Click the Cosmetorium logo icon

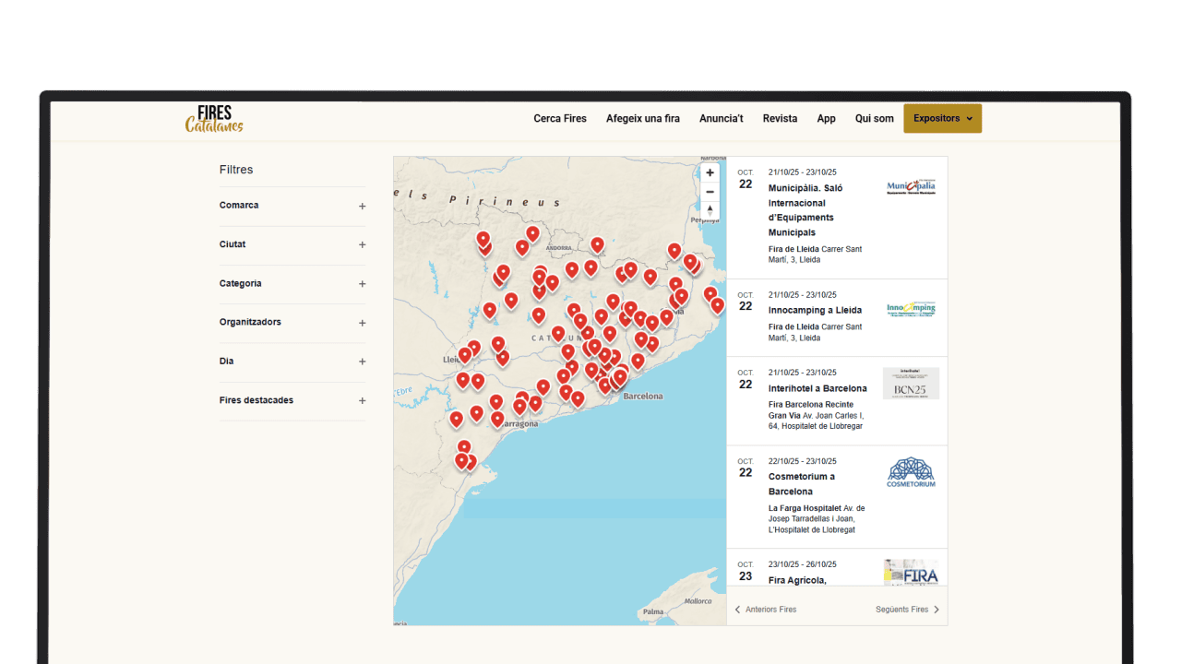(911, 472)
